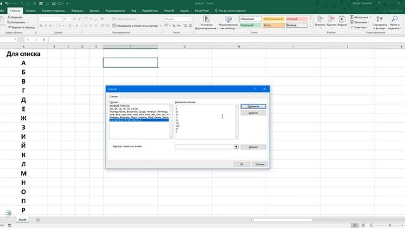The height and width of the screenshot is (228, 405).
Task: Click the dialog help question mark
Action: [x=254, y=89]
